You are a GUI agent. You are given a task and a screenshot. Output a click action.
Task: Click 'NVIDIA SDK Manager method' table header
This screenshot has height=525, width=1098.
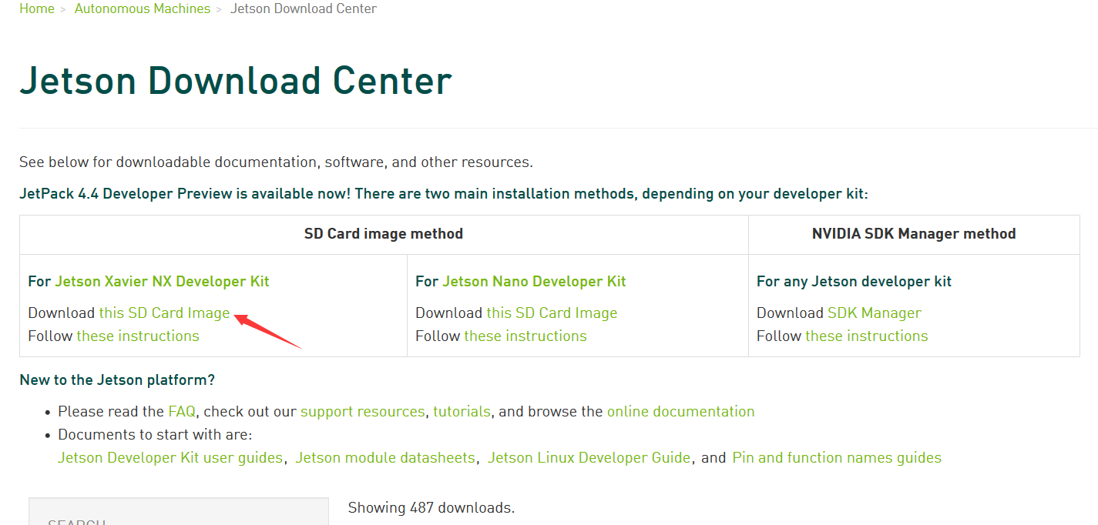(914, 234)
